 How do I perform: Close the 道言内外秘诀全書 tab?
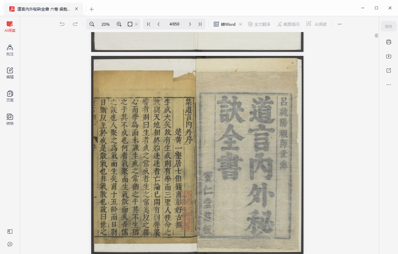(77, 9)
